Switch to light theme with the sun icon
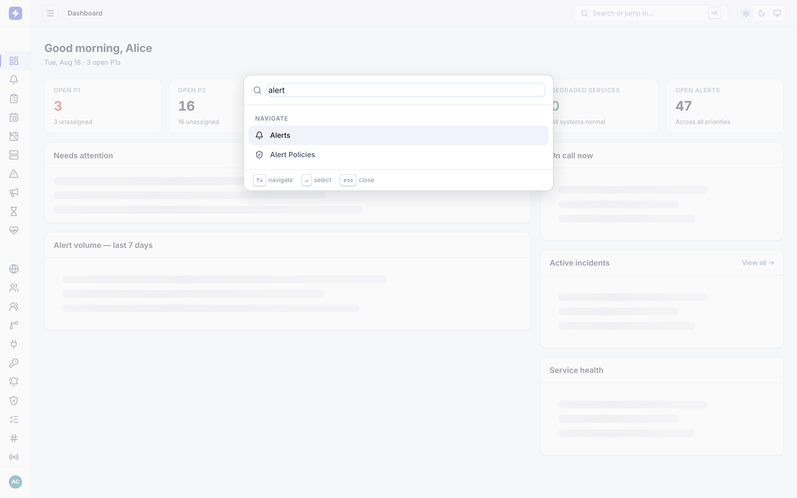 click(746, 13)
